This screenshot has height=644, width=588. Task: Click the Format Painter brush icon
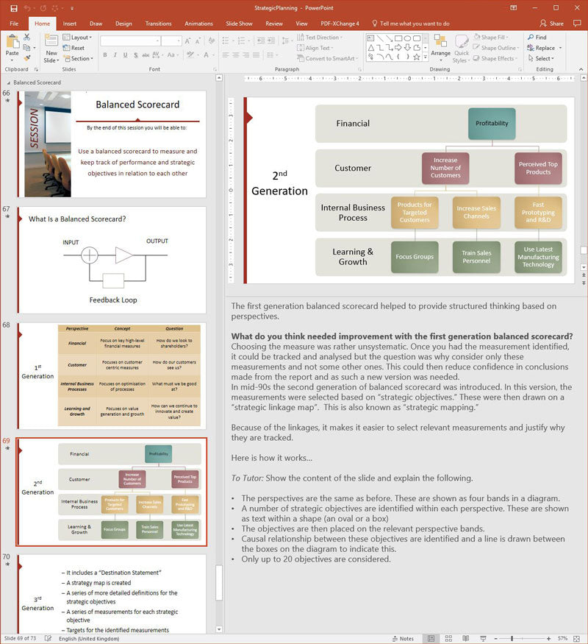26,58
